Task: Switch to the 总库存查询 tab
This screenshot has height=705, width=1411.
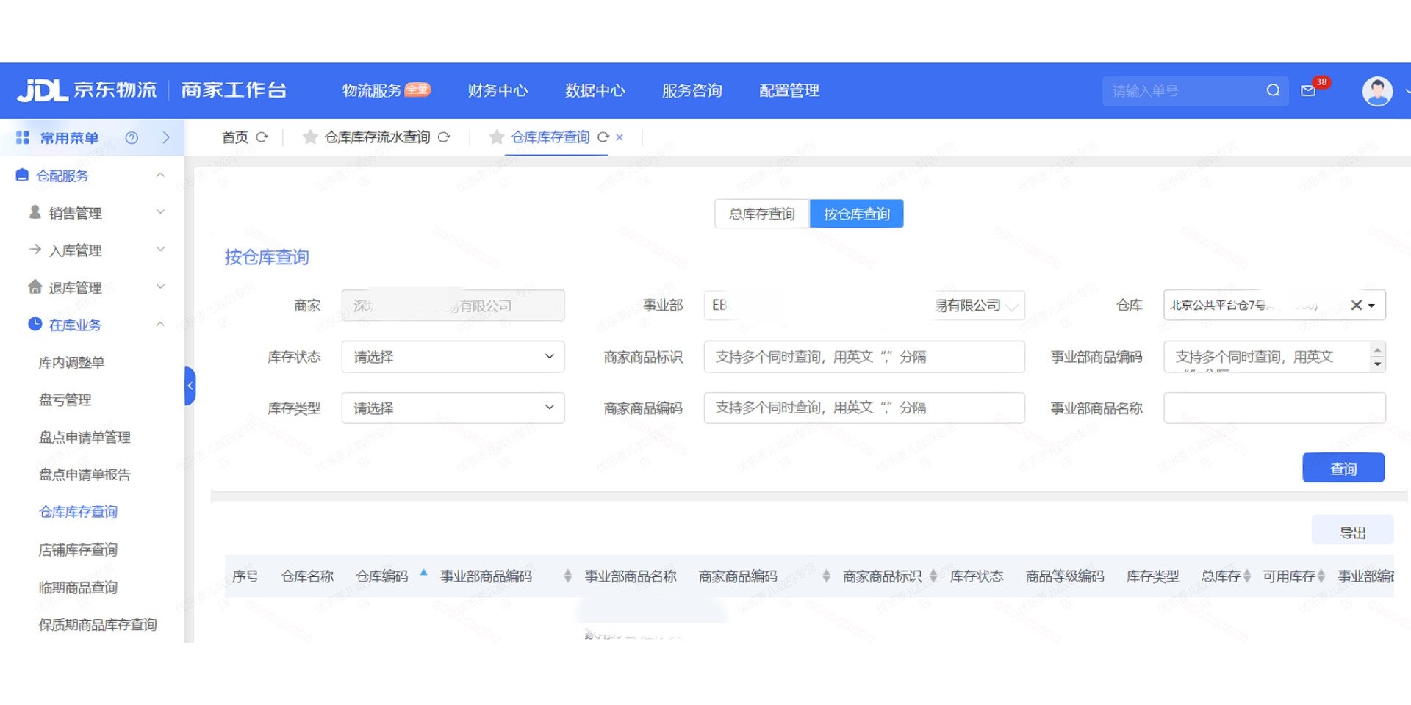Action: 762,214
